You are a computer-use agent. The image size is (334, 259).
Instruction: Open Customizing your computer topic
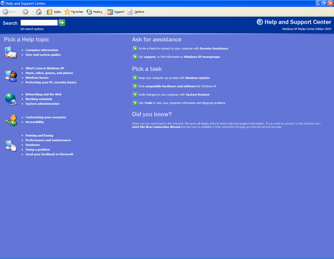coord(46,117)
